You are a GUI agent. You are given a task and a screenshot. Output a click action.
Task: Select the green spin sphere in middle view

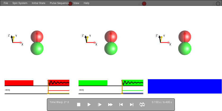111,48
